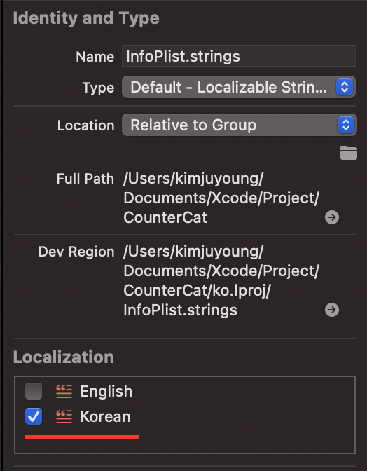
Task: Open the Type dropdown showing Default - Localizable Strings
Action: pyautogui.click(x=239, y=87)
